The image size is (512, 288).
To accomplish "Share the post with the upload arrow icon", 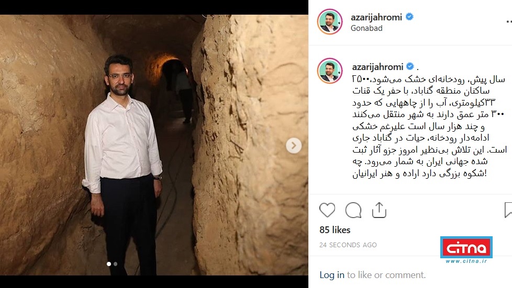I will pos(379,210).
